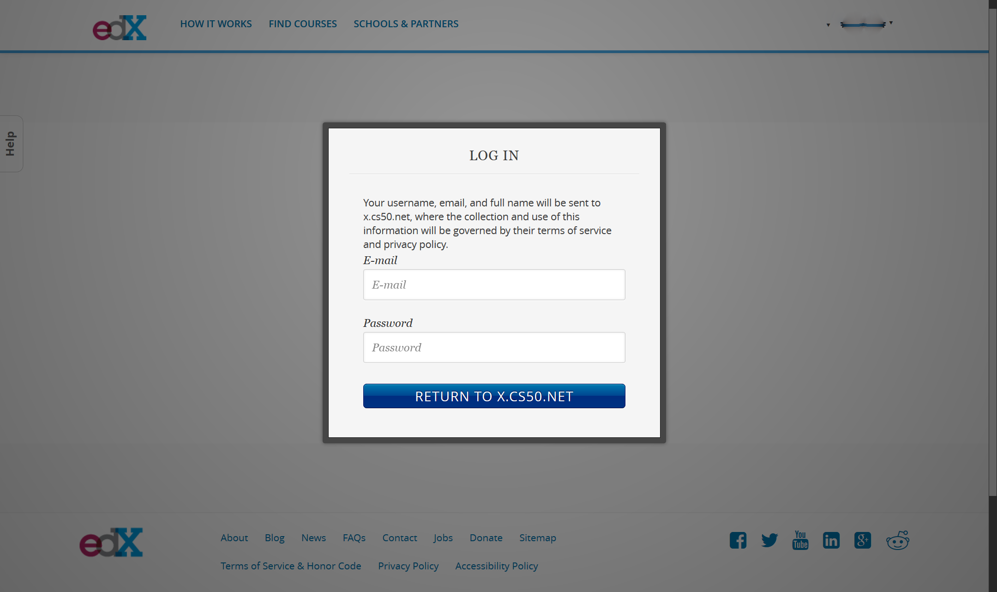The width and height of the screenshot is (997, 592).
Task: Open edX Twitter social icon
Action: pos(769,541)
